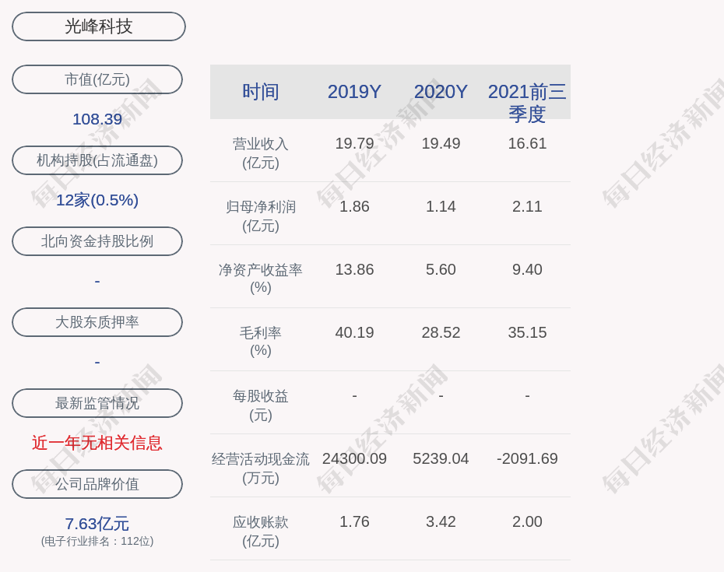Image resolution: width=724 pixels, height=572 pixels.
Task: Select the receivables value 1.76
Action: coord(354,521)
